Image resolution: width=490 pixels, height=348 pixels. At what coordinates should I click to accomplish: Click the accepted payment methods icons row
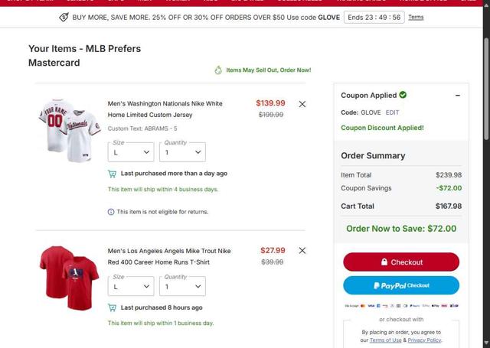(401, 306)
